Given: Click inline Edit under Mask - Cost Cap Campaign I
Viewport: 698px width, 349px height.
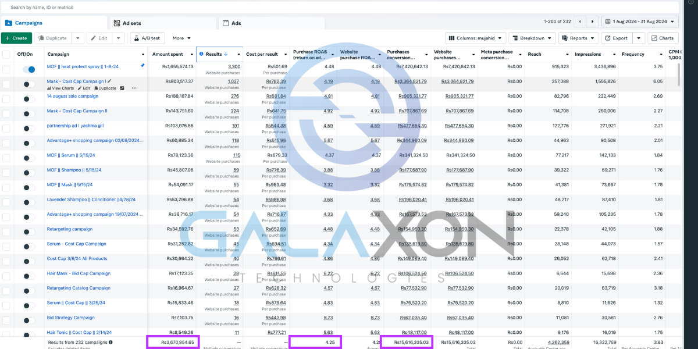Looking at the screenshot, I should point(83,88).
